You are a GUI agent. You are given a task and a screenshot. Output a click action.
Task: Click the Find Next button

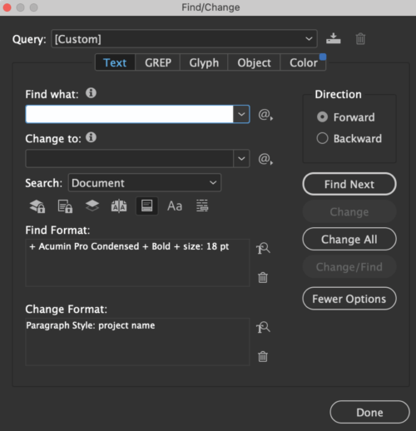pos(349,184)
